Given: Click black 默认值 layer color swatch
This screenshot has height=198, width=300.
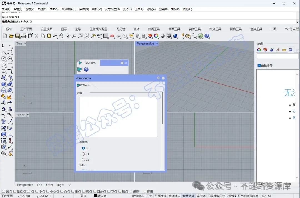Looking at the screenshot, I should pos(95,196).
